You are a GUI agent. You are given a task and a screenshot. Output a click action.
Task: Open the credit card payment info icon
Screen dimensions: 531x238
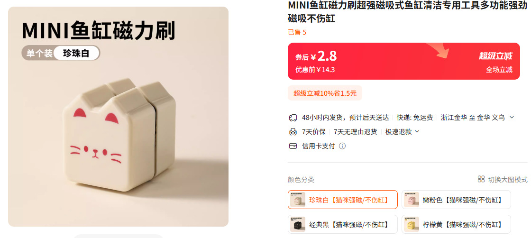pyautogui.click(x=342, y=146)
